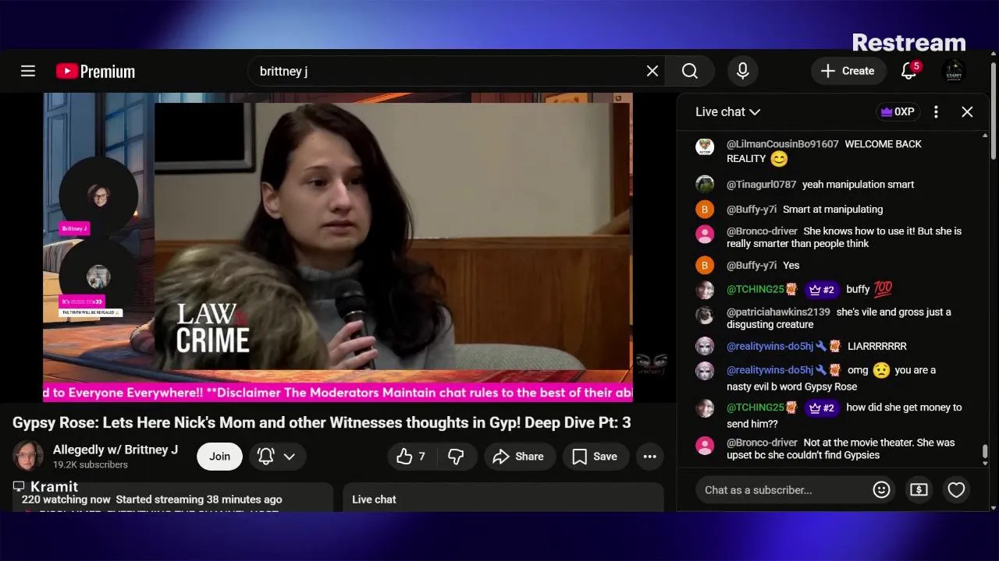999x561 pixels.
Task: Click the video title text
Action: [x=322, y=422]
